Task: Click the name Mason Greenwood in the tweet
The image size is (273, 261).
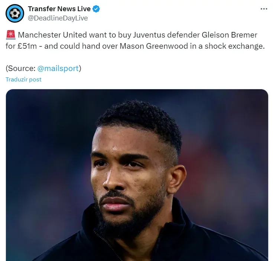Action: tap(154, 46)
